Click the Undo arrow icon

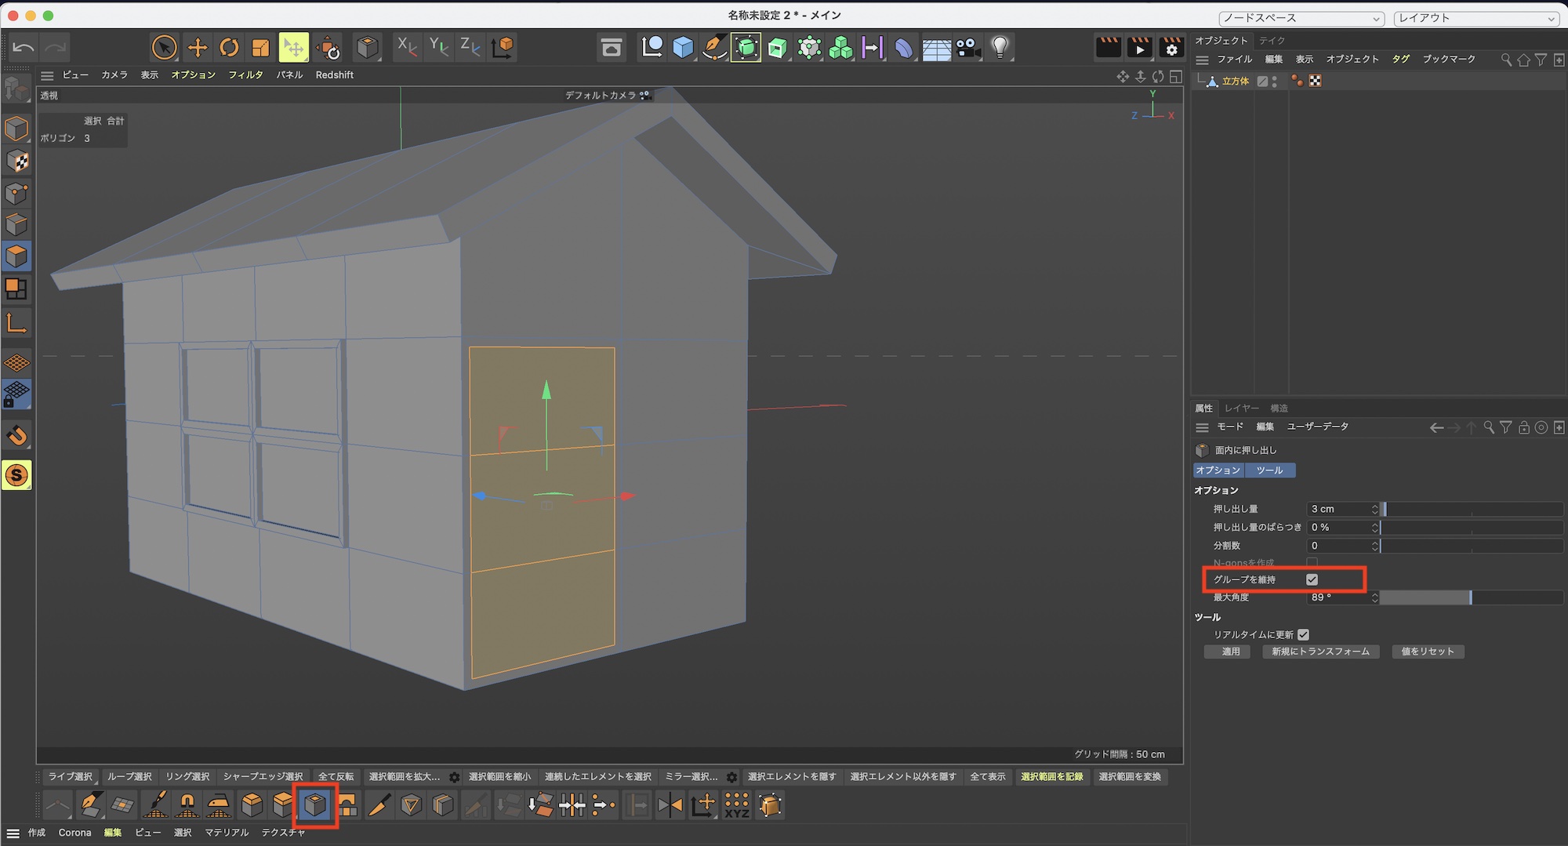pos(24,48)
